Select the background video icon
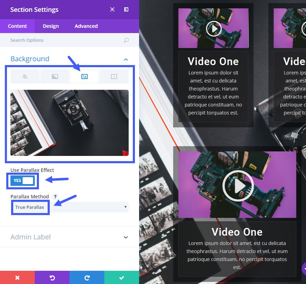 click(114, 77)
